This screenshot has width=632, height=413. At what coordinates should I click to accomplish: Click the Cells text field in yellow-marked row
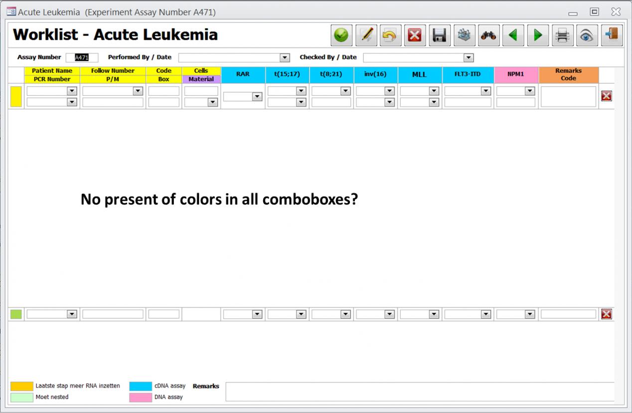[201, 91]
